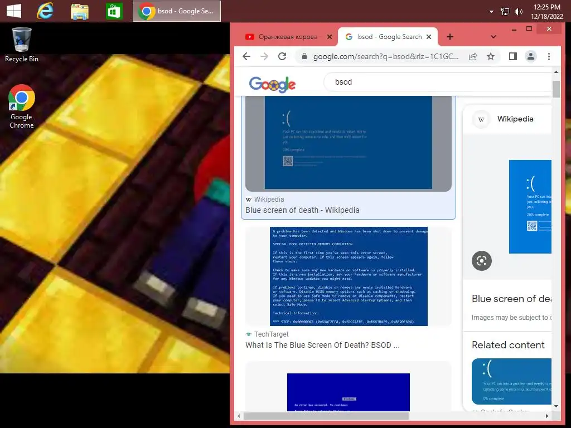Click the horizontal scrollbar's right arrow
The height and width of the screenshot is (428, 571).
tap(547, 416)
